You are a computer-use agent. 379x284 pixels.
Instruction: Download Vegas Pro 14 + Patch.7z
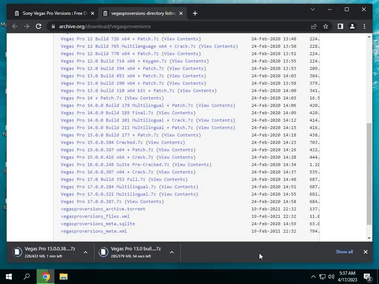91,98
